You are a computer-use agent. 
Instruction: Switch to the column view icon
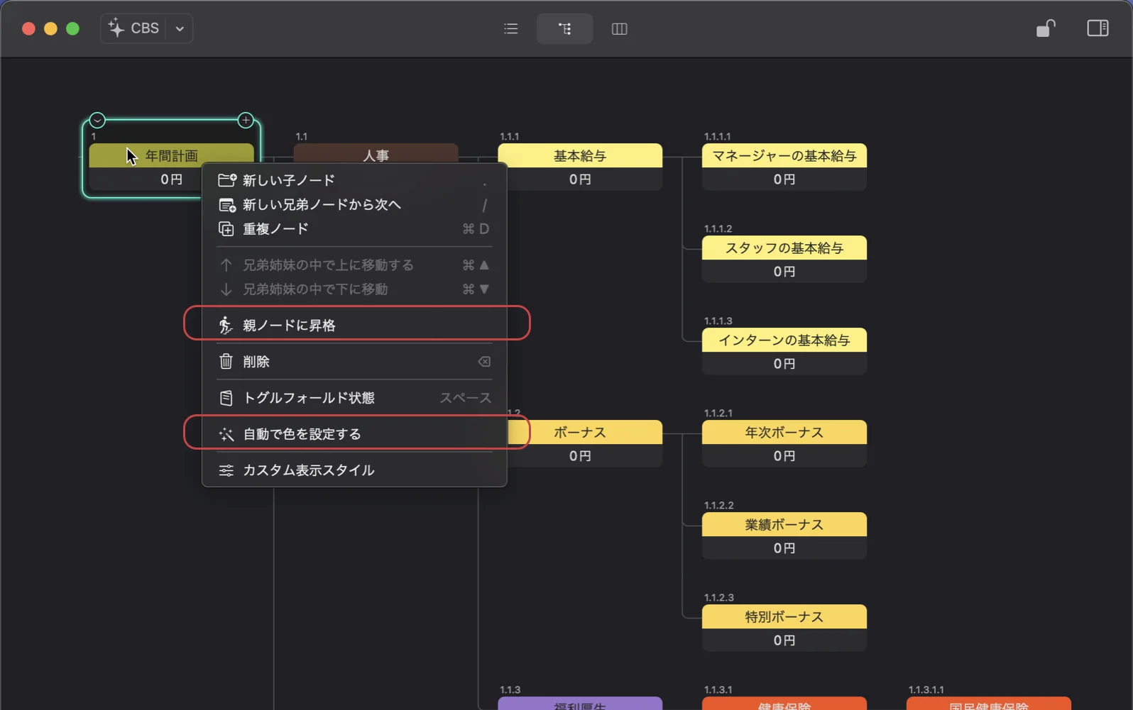(619, 28)
